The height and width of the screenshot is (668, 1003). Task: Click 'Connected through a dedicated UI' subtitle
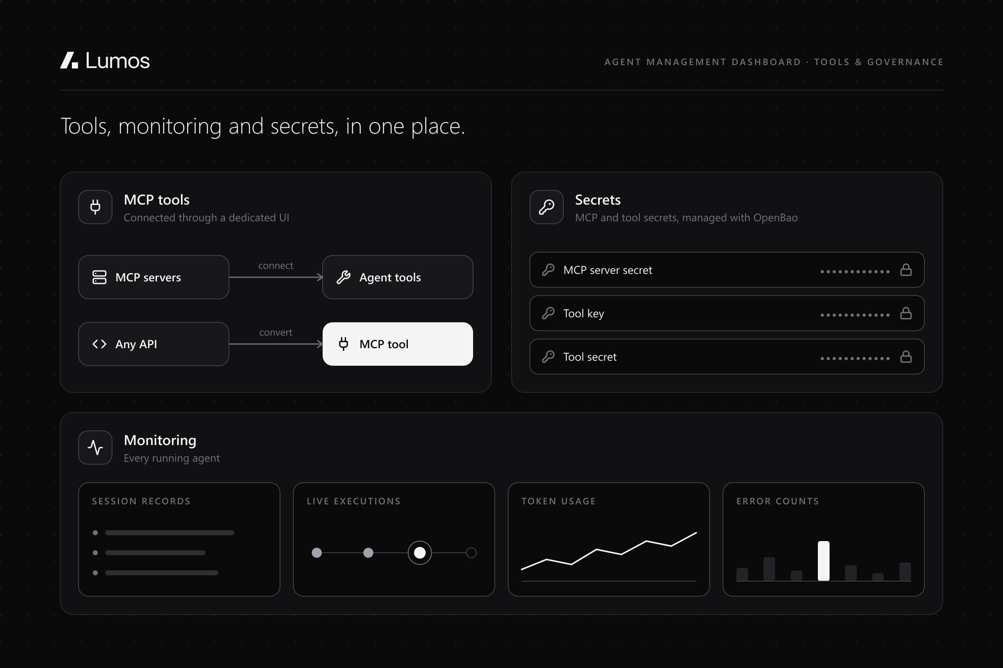(x=206, y=218)
